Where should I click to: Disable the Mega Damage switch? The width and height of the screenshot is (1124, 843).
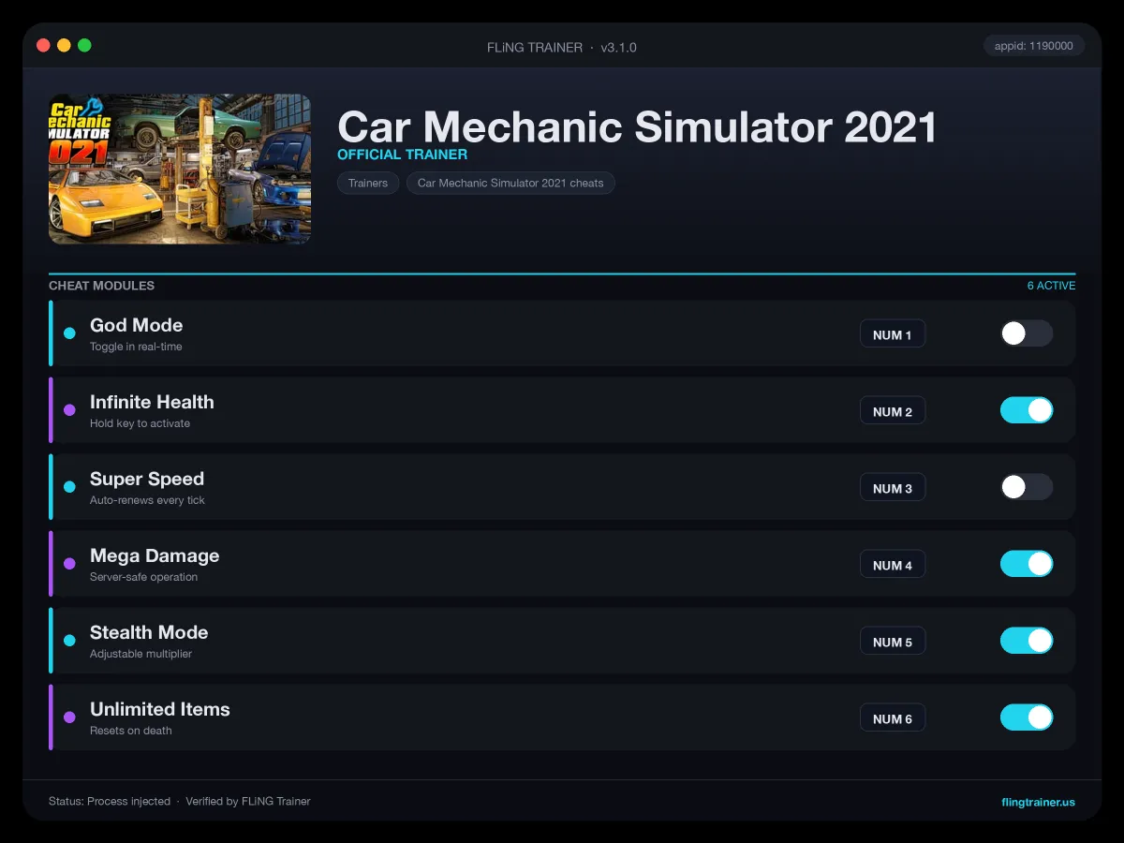pyautogui.click(x=1027, y=564)
